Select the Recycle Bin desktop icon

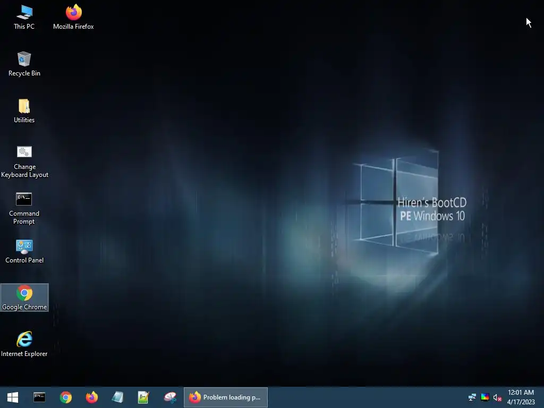pos(24,64)
